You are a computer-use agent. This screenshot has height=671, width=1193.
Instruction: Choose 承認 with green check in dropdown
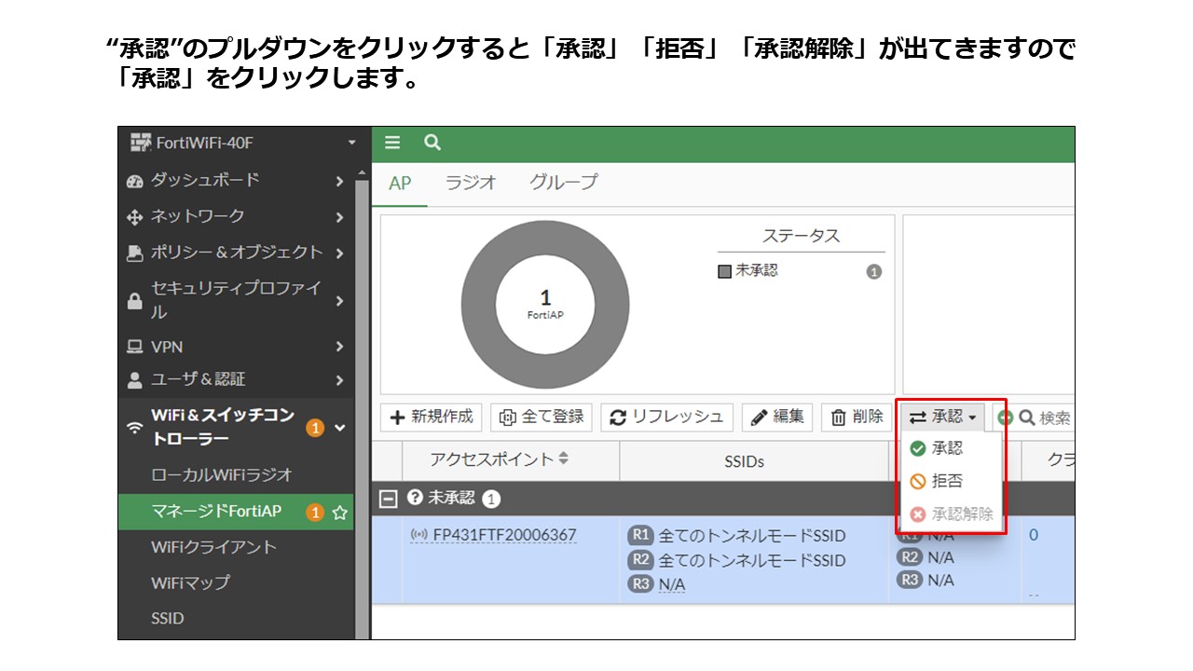tap(950, 448)
